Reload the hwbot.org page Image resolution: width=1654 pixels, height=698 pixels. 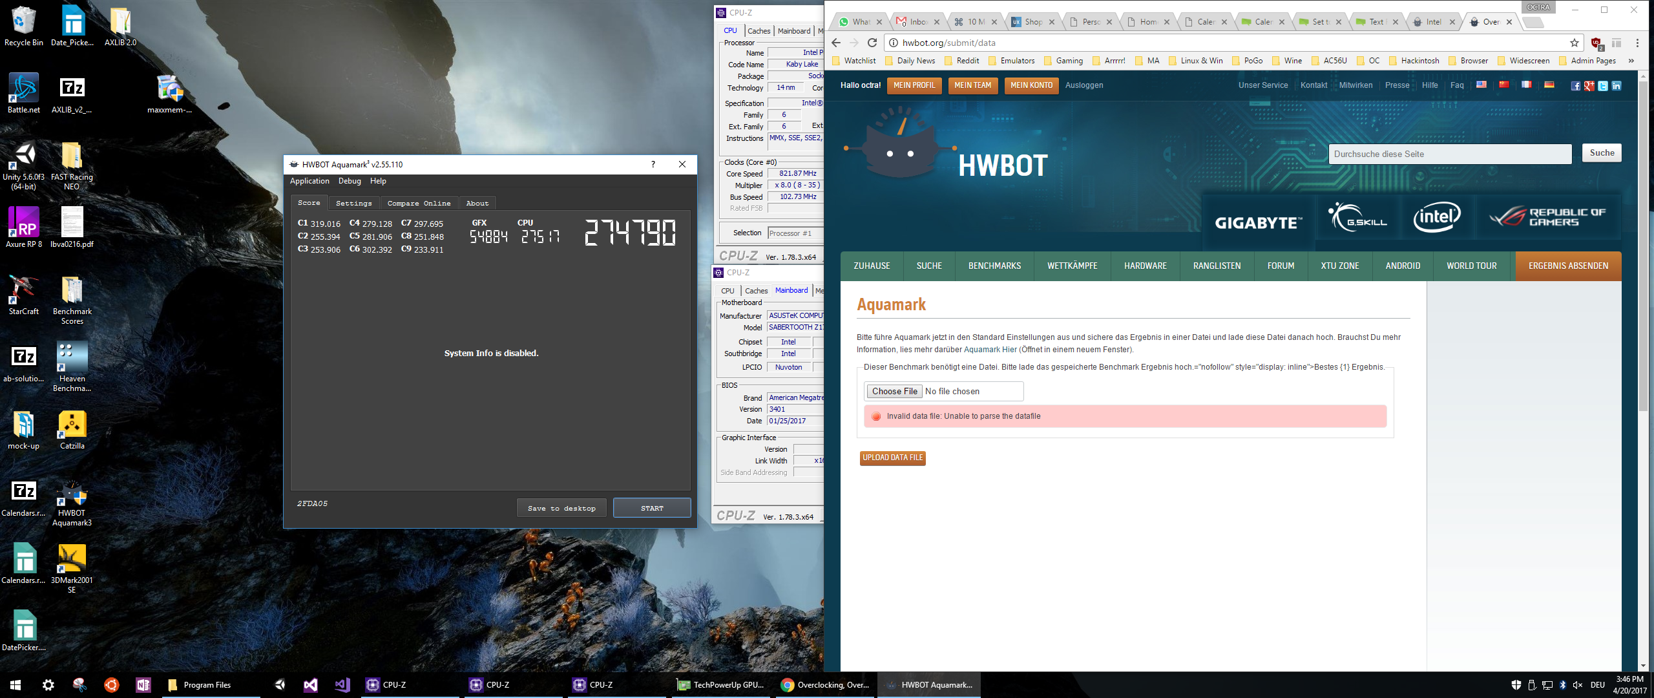pyautogui.click(x=872, y=43)
